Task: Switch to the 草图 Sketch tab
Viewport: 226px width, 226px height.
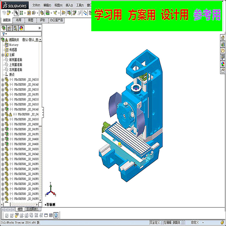Action: point(30,20)
